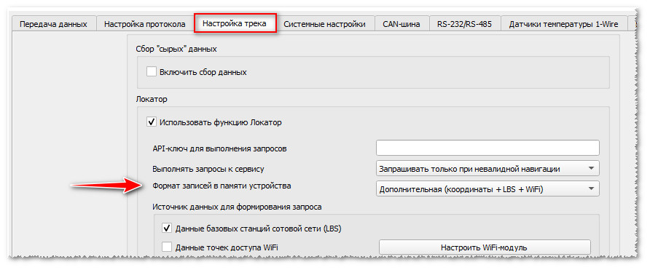The image size is (650, 270).
Task: Enable the Включить сбор данных checkbox
Action: (x=152, y=72)
